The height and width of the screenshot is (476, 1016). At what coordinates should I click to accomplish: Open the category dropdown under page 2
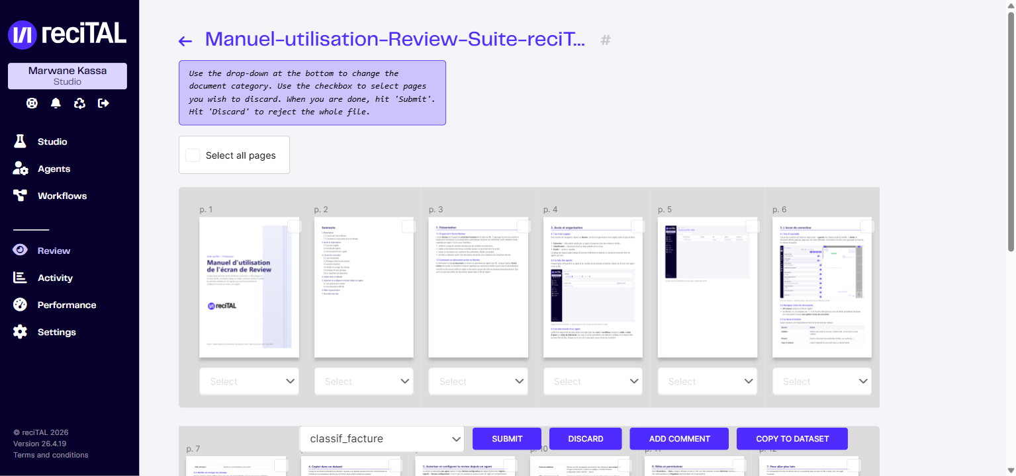click(x=364, y=381)
